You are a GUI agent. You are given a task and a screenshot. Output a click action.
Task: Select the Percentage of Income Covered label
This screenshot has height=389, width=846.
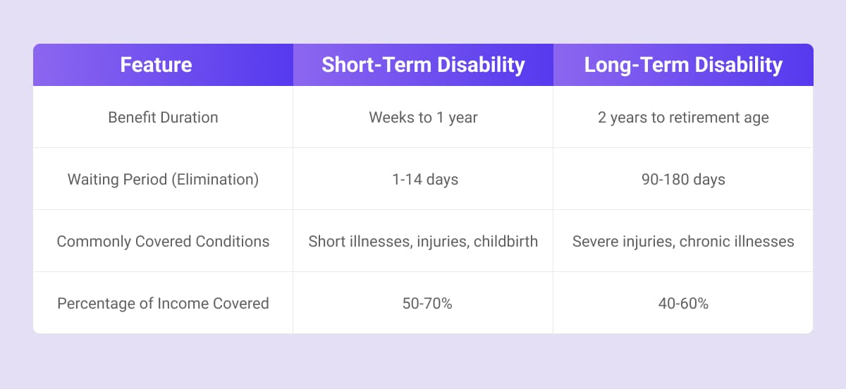point(163,304)
